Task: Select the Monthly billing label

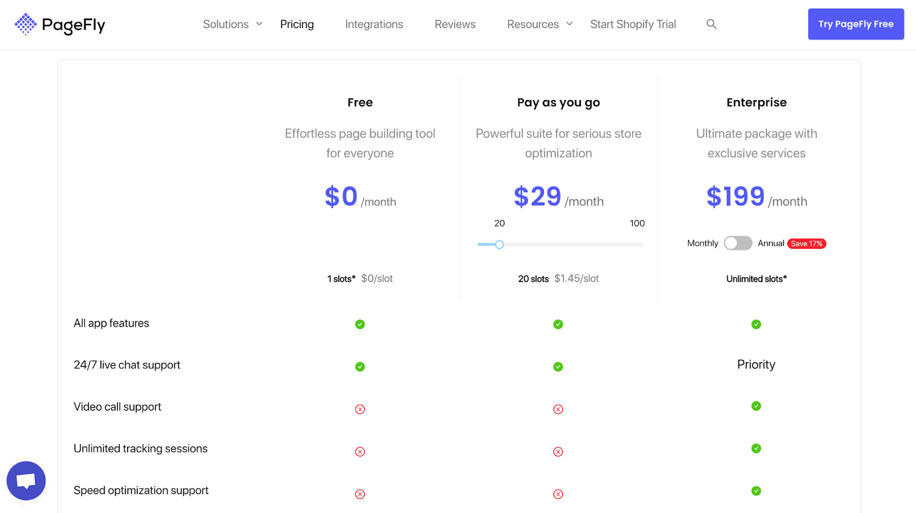Action: [x=702, y=243]
